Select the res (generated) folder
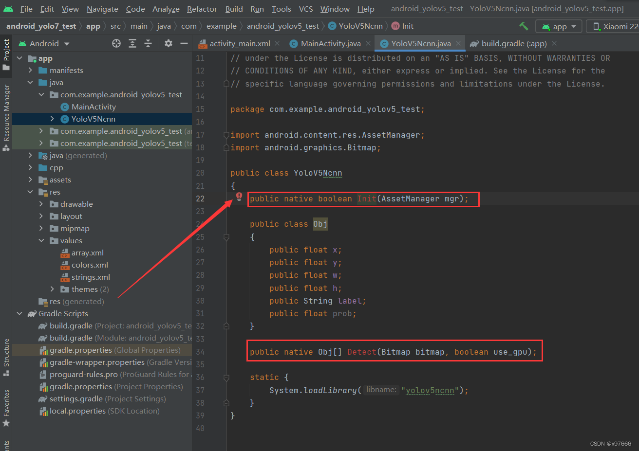Image resolution: width=639 pixels, height=451 pixels. [x=72, y=301]
